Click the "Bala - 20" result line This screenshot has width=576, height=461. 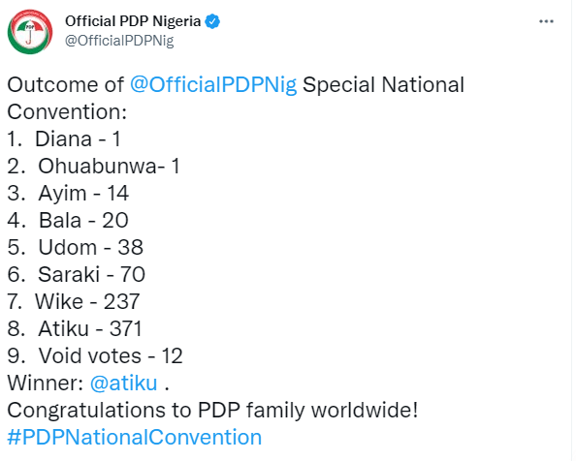pyautogui.click(x=68, y=221)
